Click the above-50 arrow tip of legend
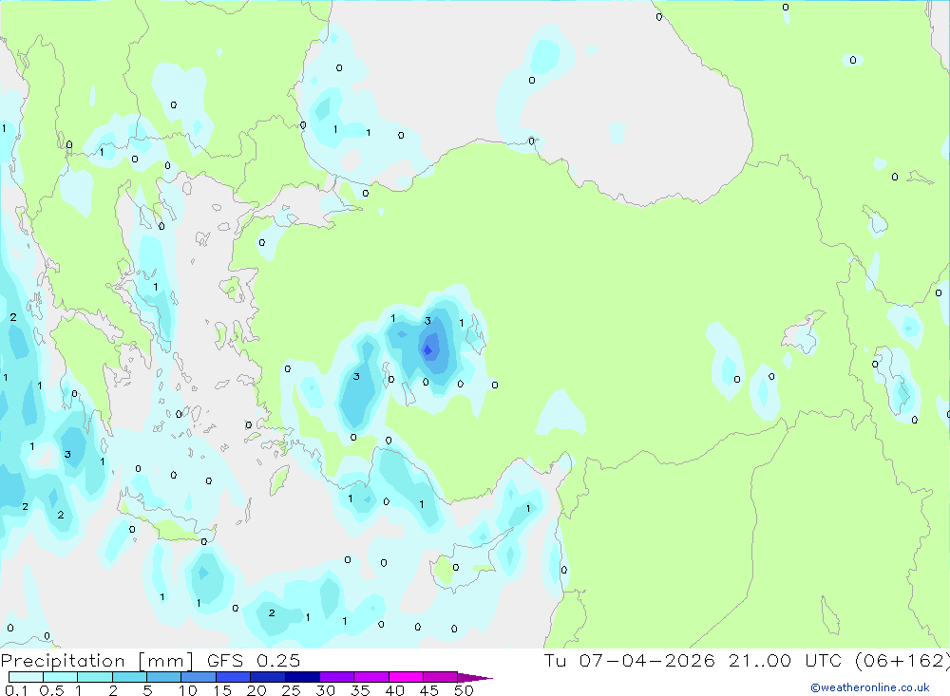Screen dimensions: 950x696 pyautogui.click(x=475, y=677)
